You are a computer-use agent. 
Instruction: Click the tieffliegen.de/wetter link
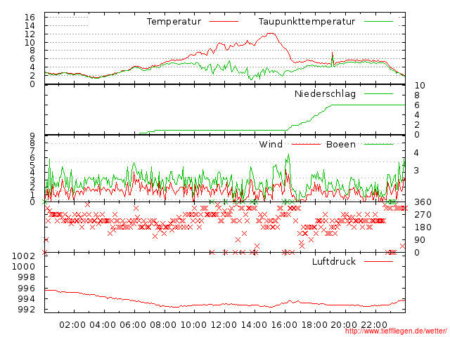point(396,331)
